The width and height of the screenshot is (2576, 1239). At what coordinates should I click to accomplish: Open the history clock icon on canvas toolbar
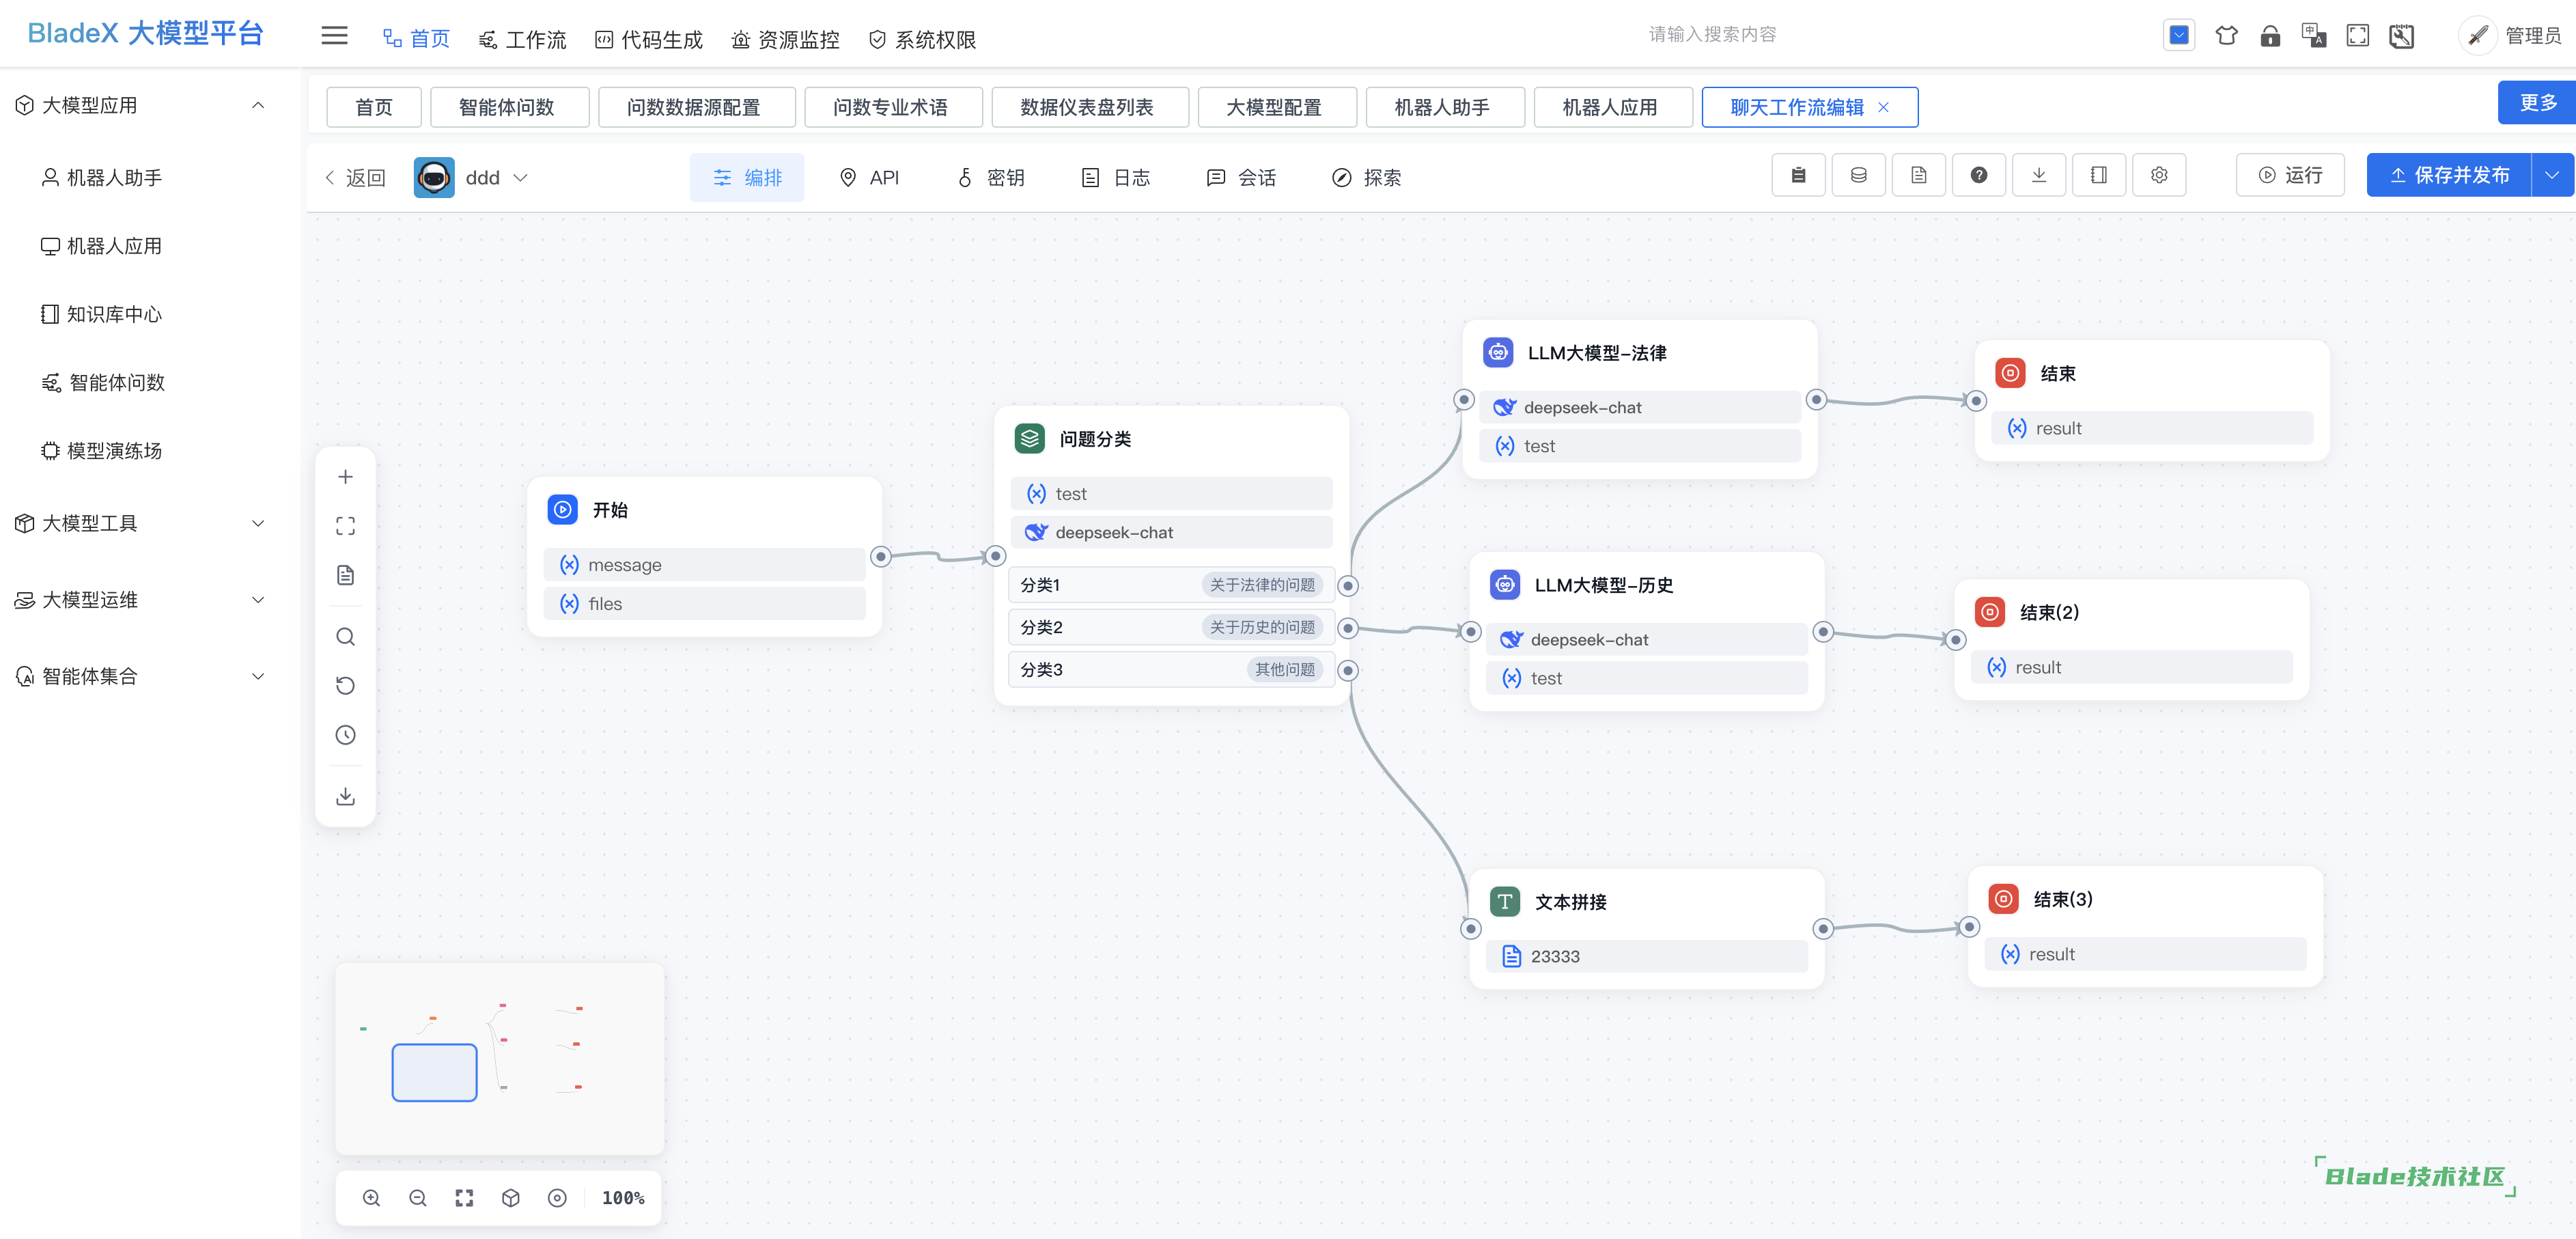345,735
